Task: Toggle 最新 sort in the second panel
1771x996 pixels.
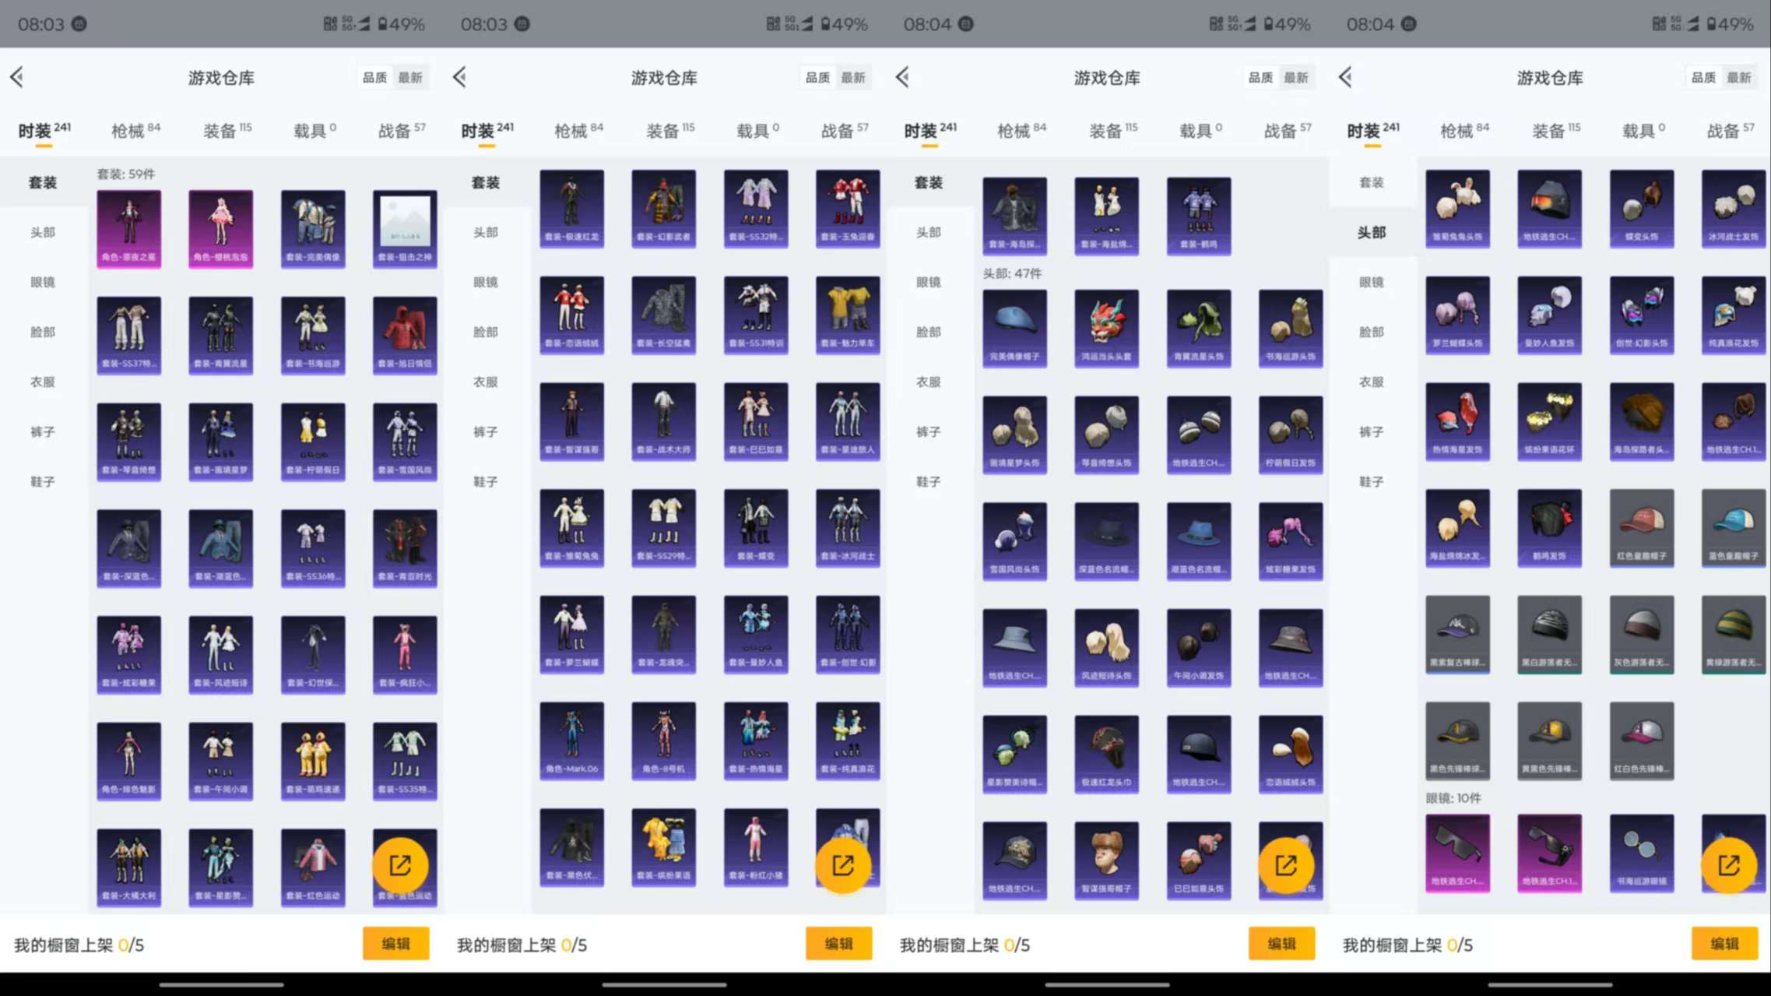Action: (853, 77)
